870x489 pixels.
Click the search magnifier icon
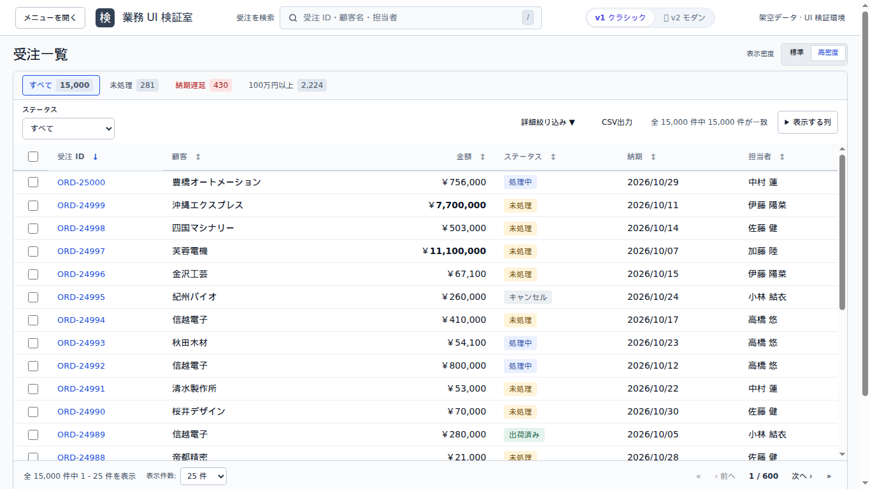[293, 18]
